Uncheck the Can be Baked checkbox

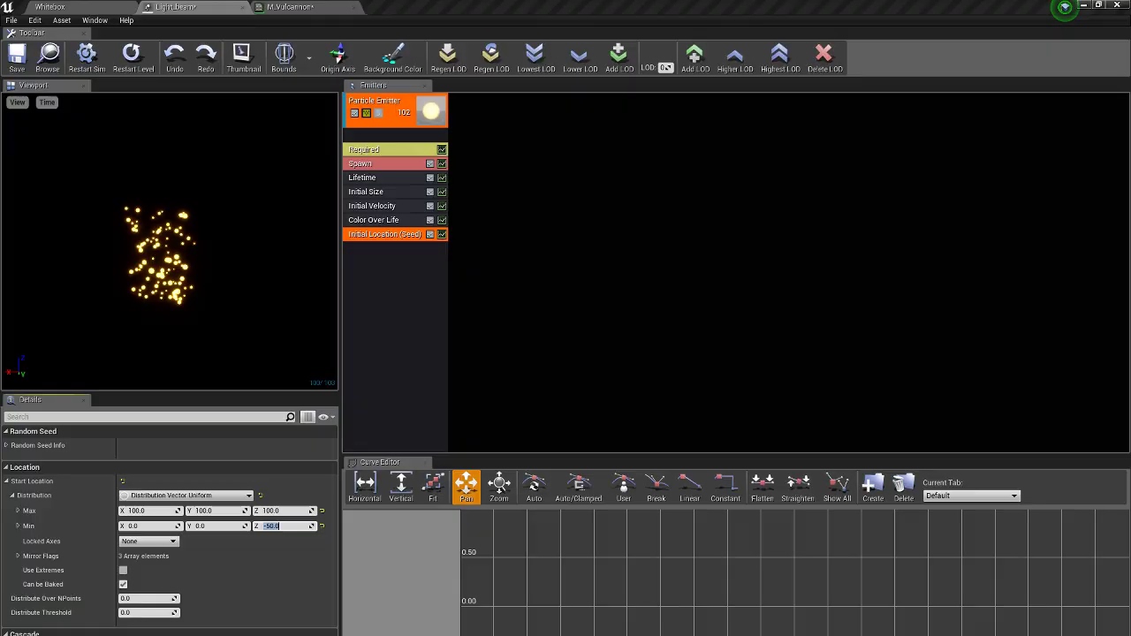(123, 584)
